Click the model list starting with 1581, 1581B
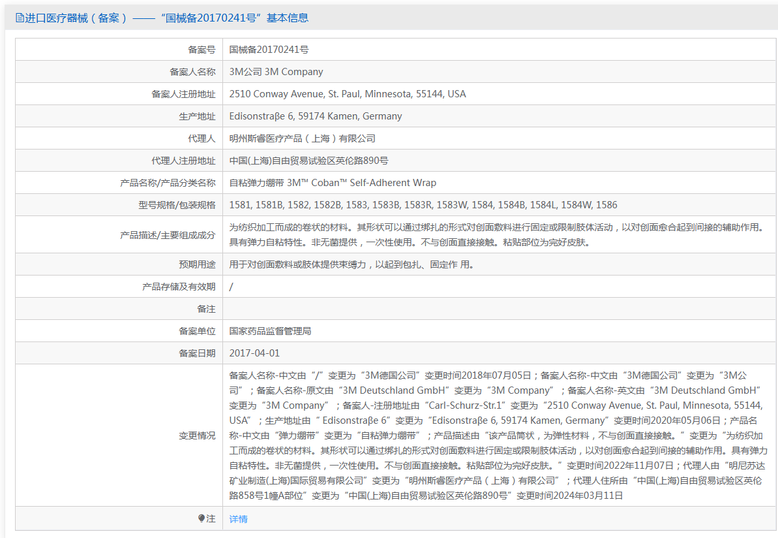 [423, 204]
